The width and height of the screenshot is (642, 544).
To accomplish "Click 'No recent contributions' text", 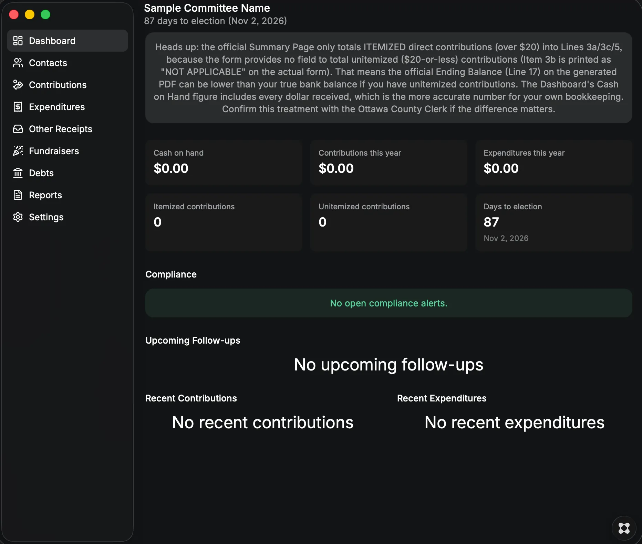I will point(263,422).
